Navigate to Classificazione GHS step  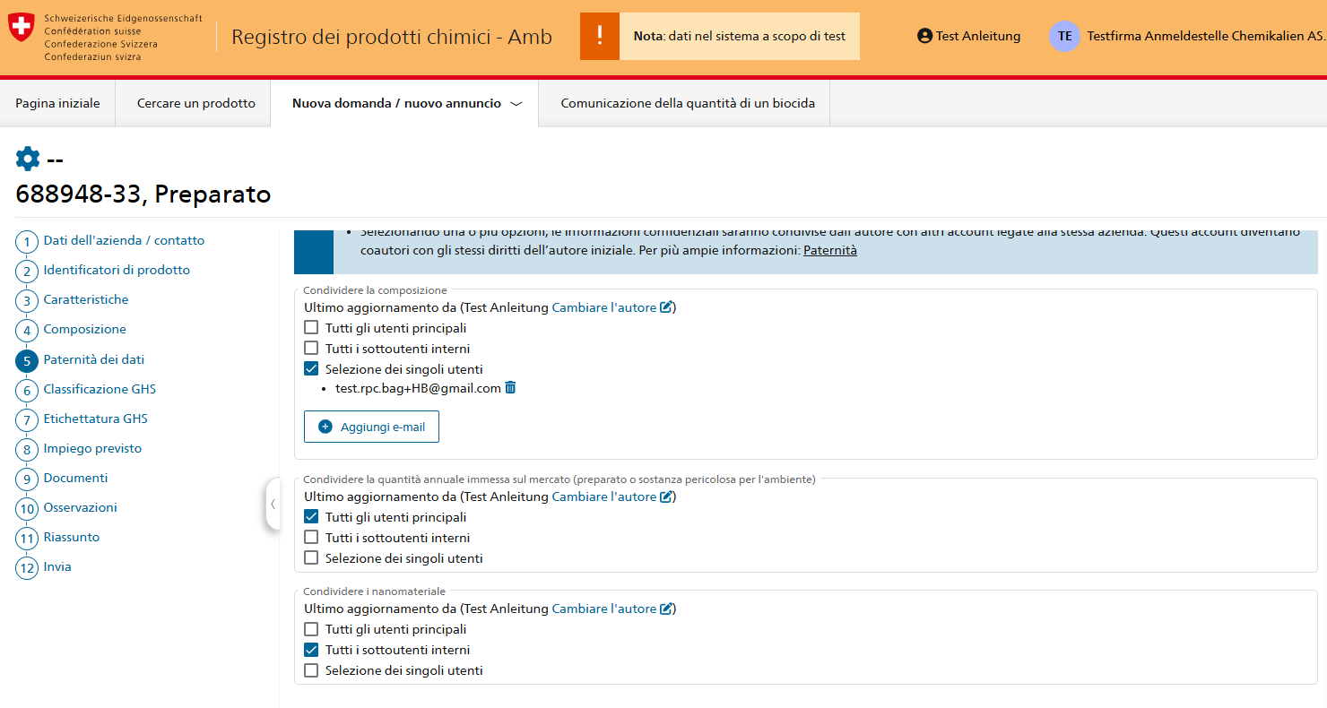click(x=100, y=390)
